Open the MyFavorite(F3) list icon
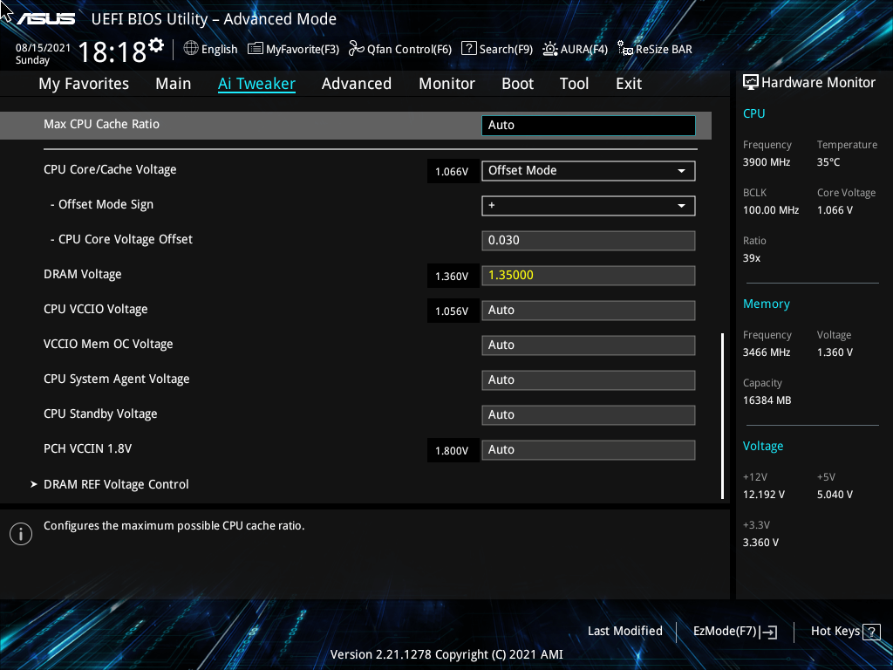The image size is (893, 670). pyautogui.click(x=256, y=49)
